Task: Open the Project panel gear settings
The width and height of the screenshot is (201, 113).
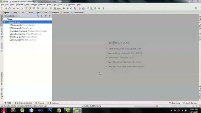Action: [x=46, y=16]
